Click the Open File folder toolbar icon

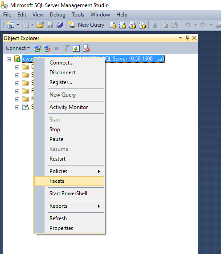tap(40, 25)
